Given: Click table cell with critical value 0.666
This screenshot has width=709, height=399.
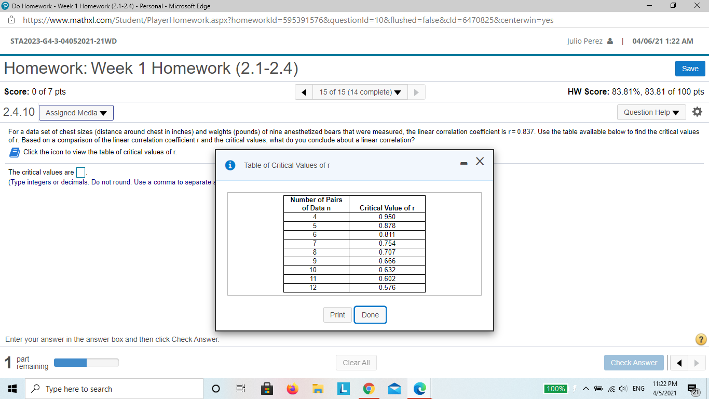Looking at the screenshot, I should click(387, 261).
